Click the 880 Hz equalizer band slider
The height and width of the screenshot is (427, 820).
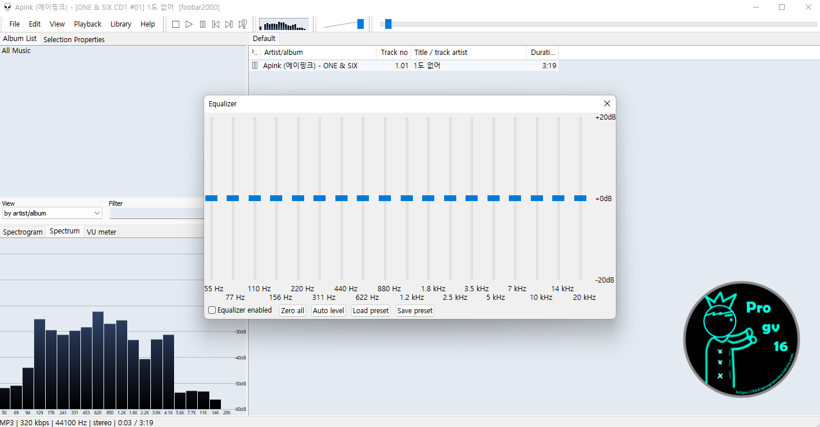(385, 198)
